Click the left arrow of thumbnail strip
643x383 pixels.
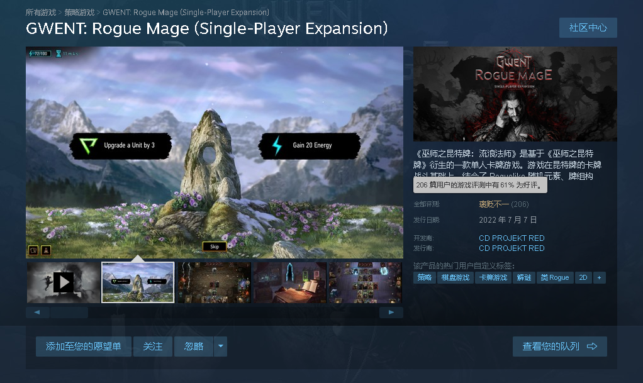pyautogui.click(x=37, y=313)
